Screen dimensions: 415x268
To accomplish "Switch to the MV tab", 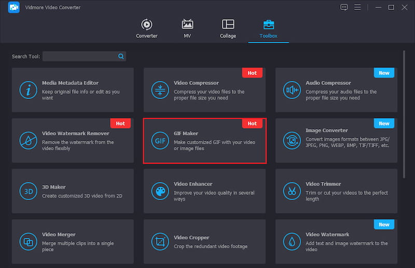I will tap(187, 29).
